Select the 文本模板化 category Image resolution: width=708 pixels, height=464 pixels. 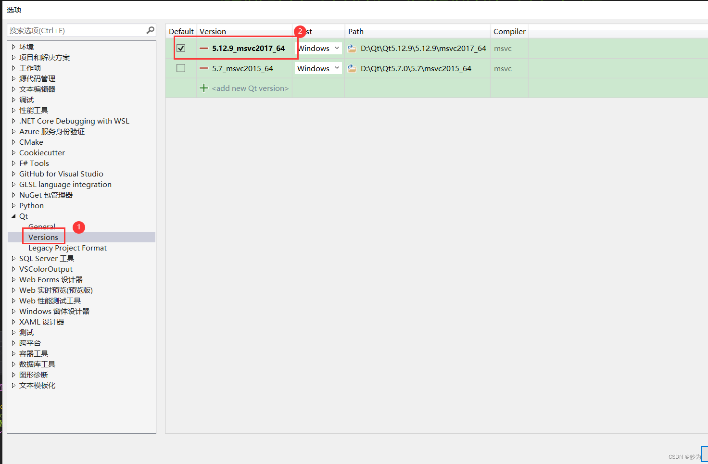[x=37, y=385]
